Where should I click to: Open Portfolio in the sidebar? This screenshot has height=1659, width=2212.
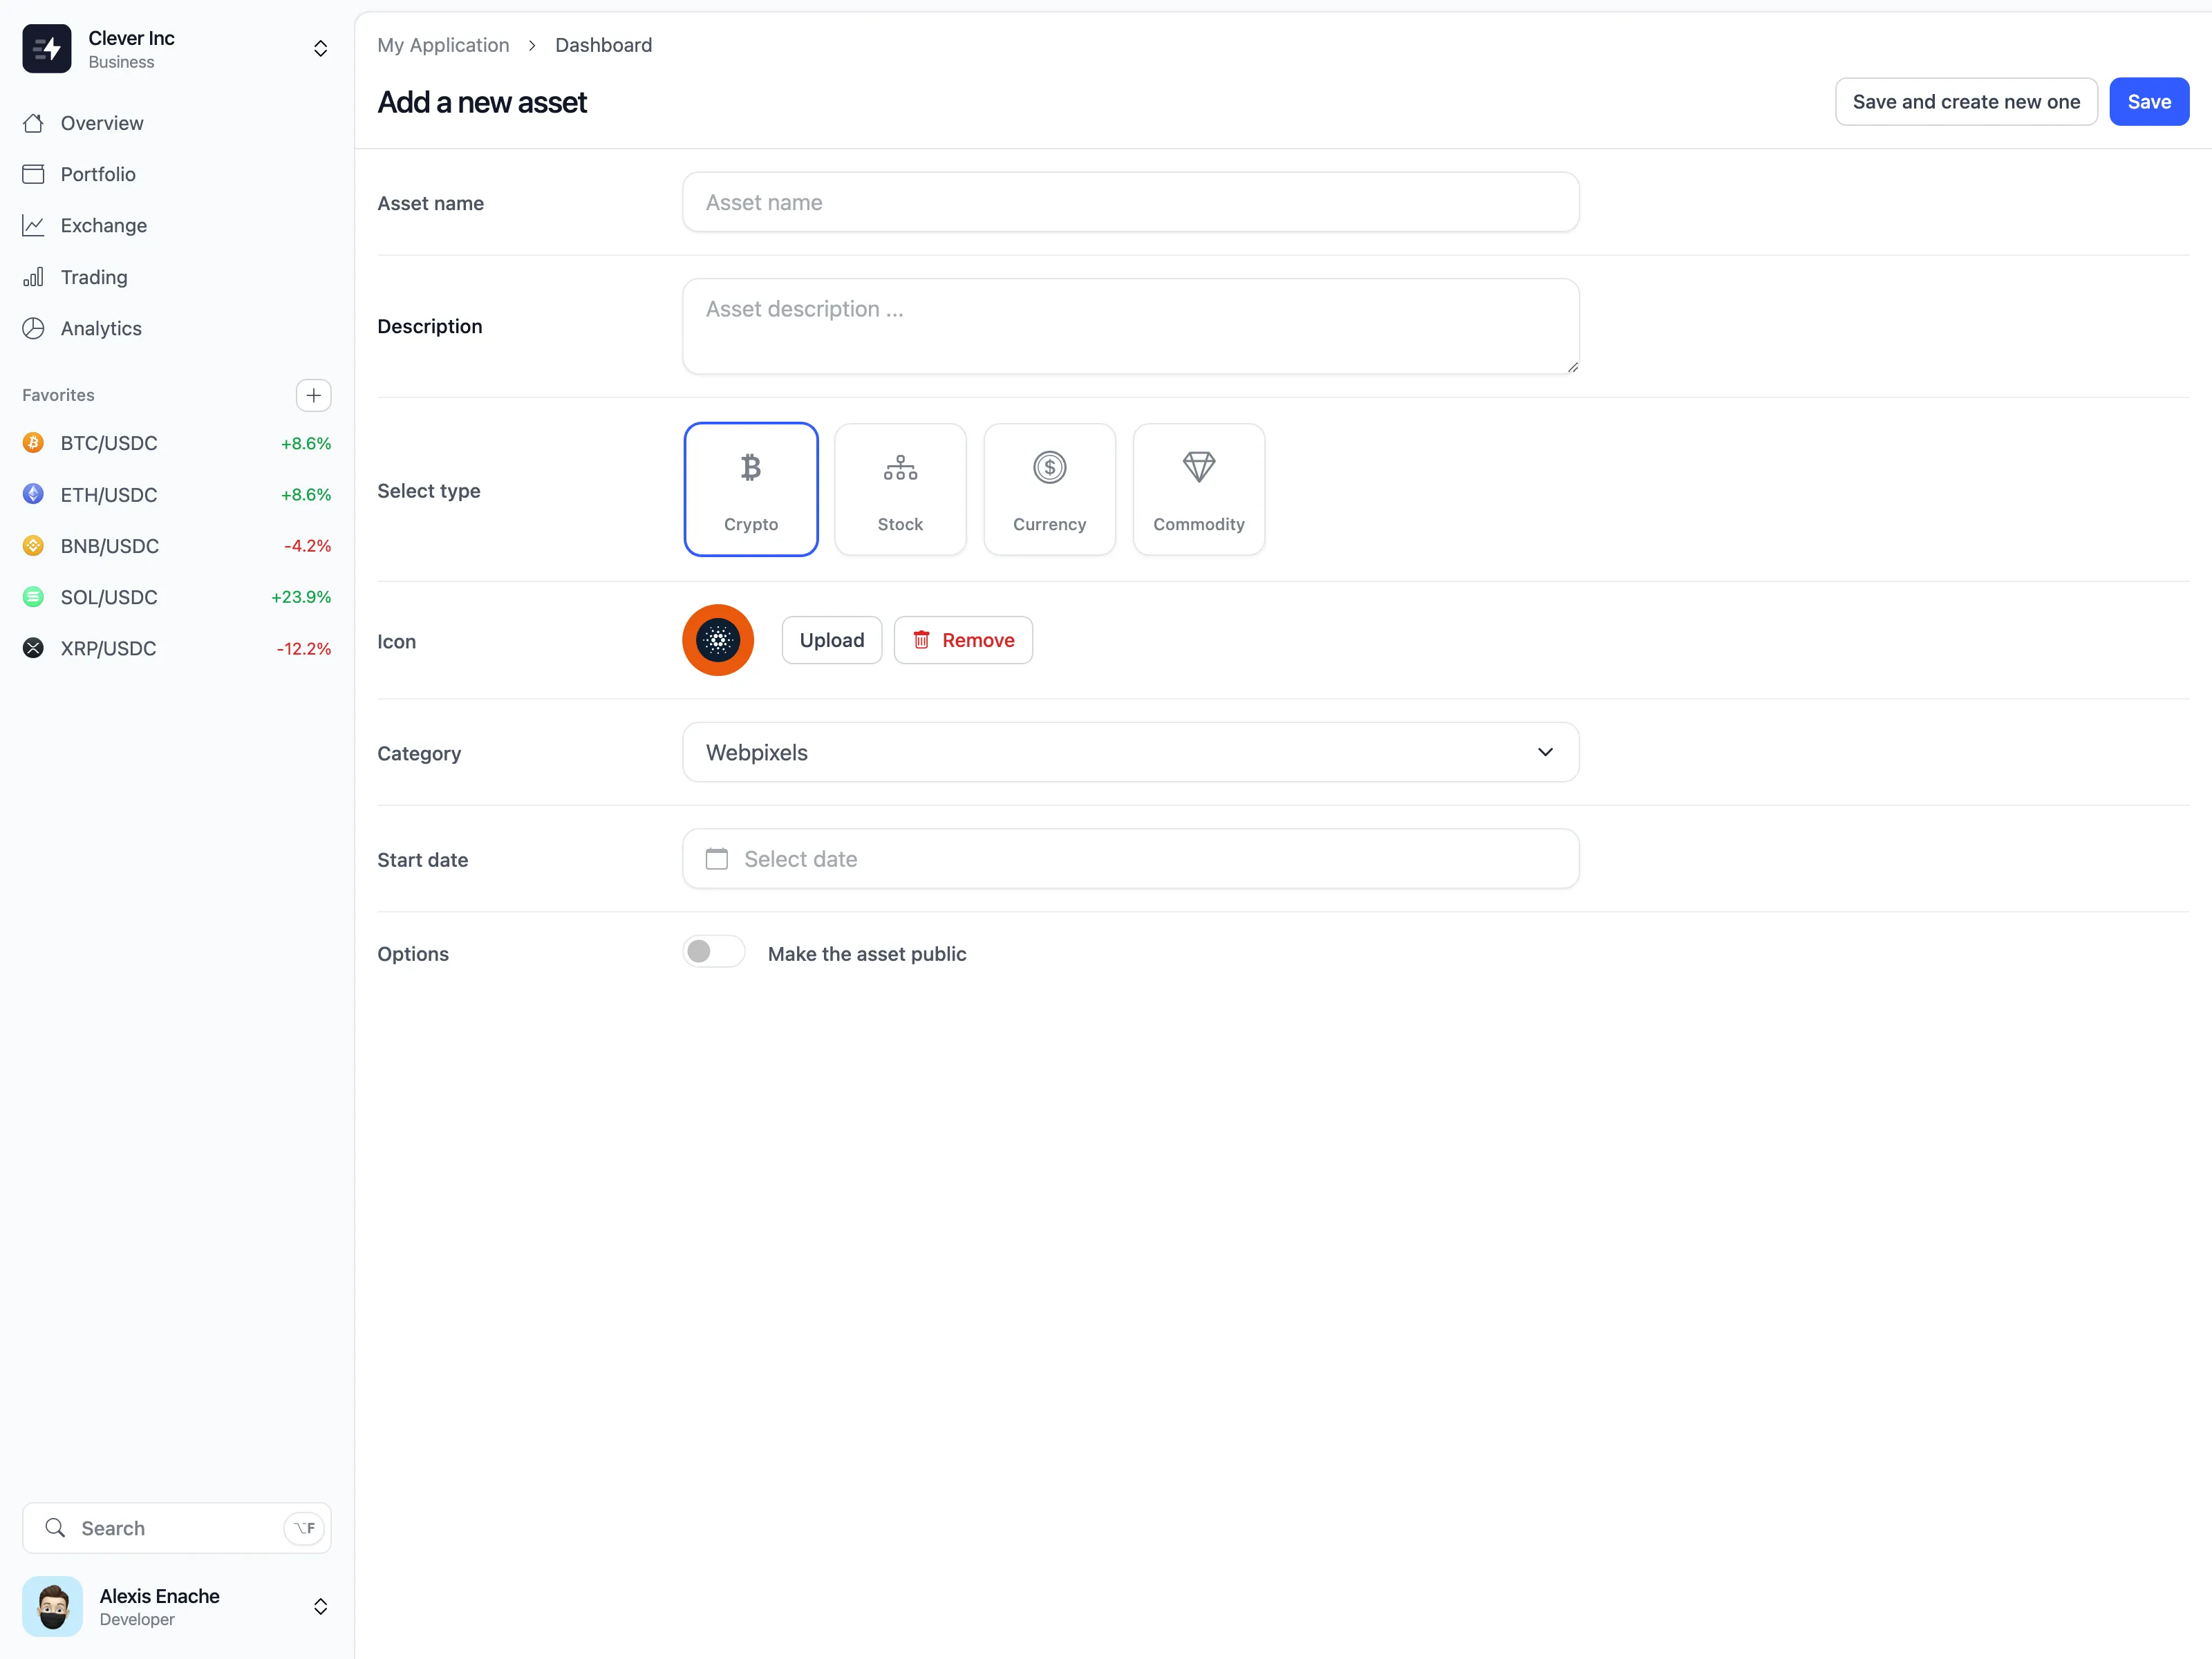pos(97,174)
